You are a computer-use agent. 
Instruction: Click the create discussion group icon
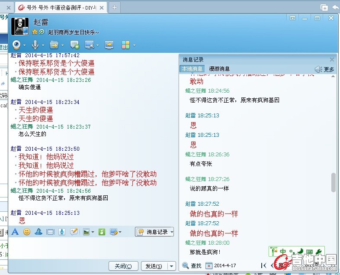(x=74, y=45)
